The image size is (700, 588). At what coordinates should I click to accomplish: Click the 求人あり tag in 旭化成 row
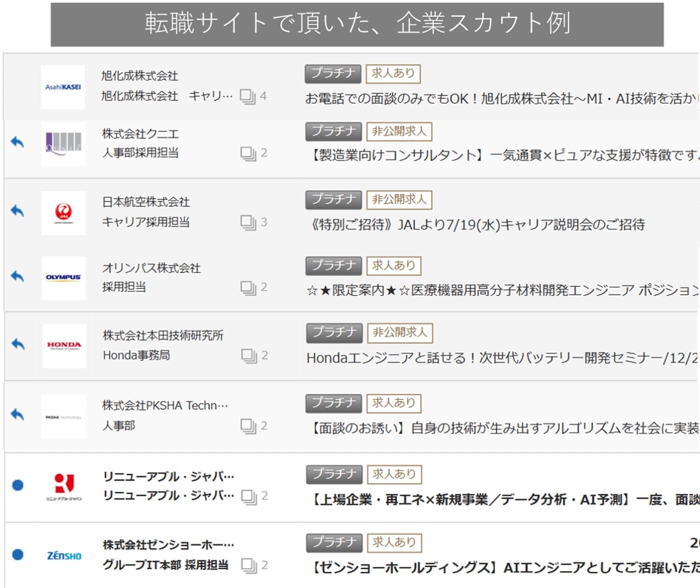click(393, 74)
